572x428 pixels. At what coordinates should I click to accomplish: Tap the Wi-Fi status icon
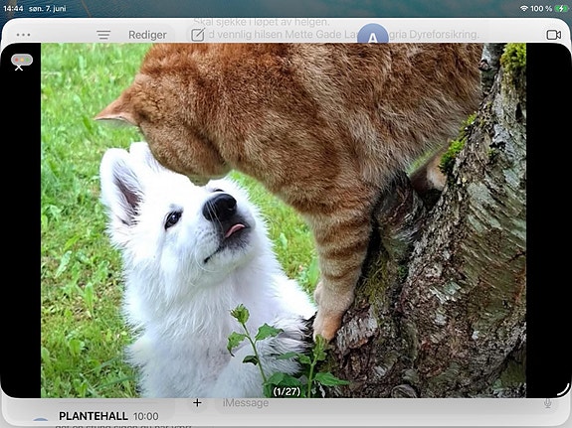point(524,8)
